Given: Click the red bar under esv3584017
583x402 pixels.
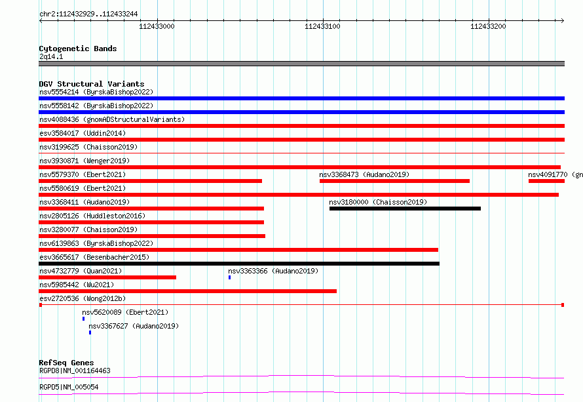Looking at the screenshot, I should (301, 140).
